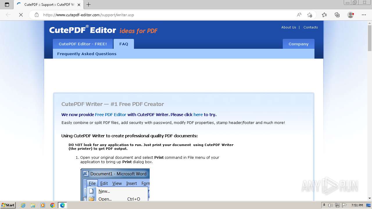Switch to CutePDF Editor - FREE! tab

coord(83,44)
